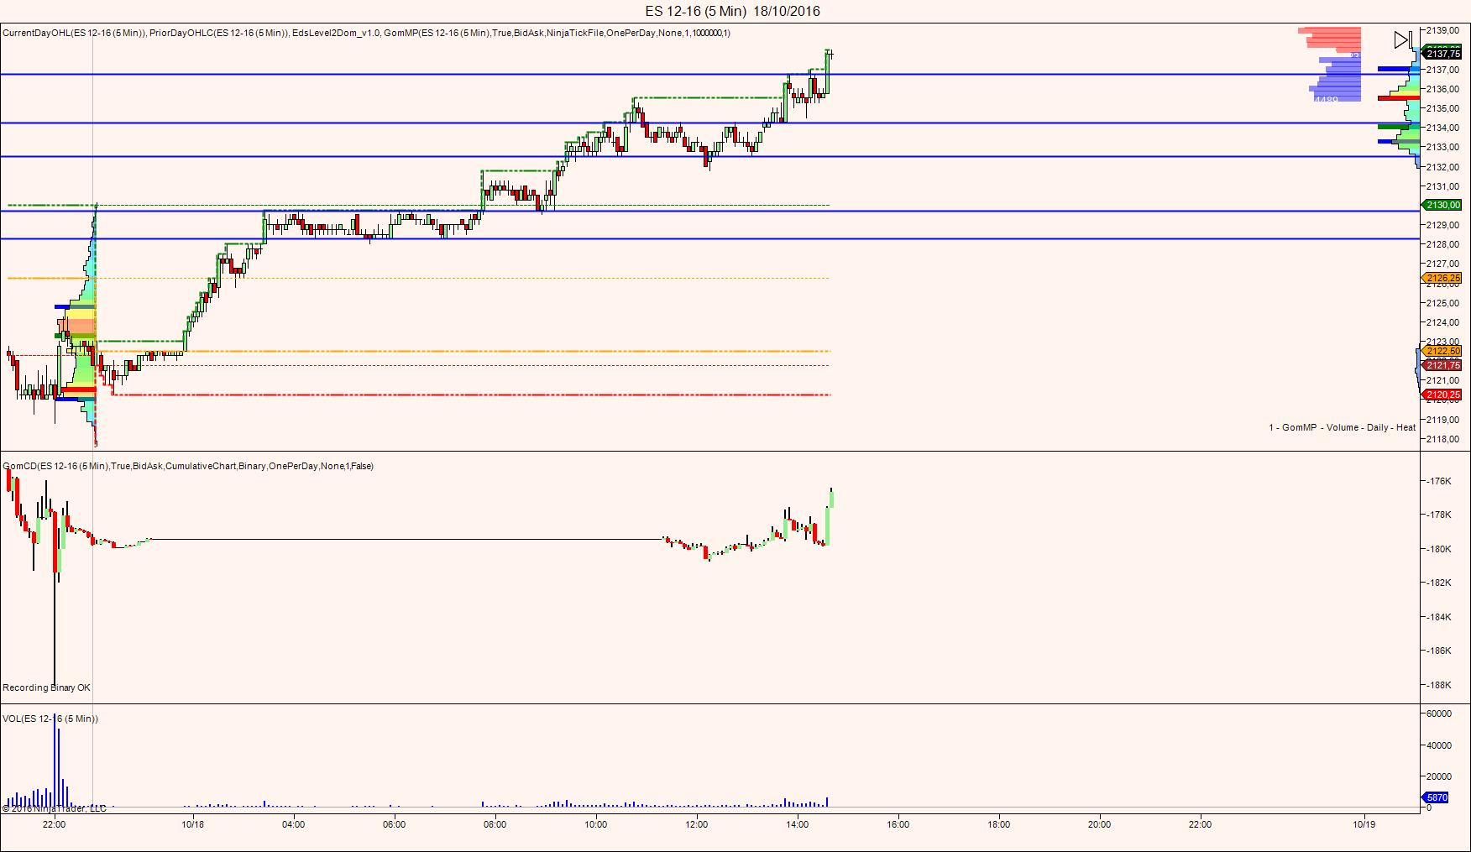Click the orange 2122,50 price marker

[x=1443, y=351]
